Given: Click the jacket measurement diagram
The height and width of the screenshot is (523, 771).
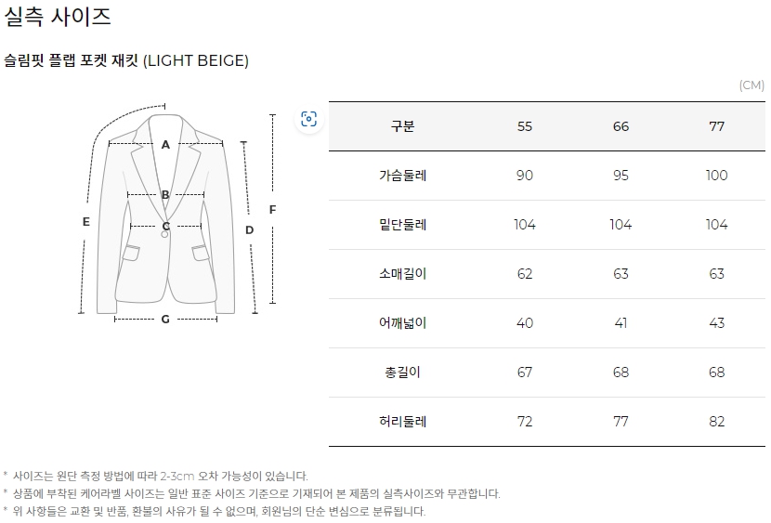Looking at the screenshot, I should click(177, 215).
